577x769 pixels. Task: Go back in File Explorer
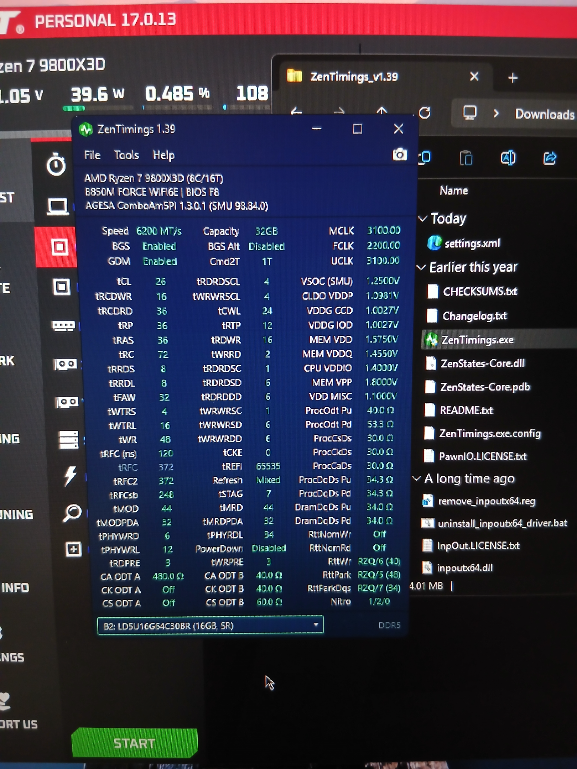click(x=297, y=111)
